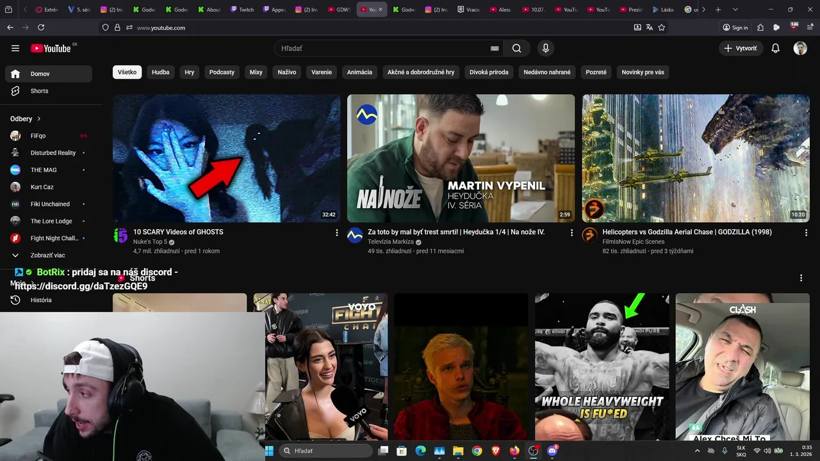Screen dimensions: 820x461
Task: Switch to the Láska browser tab
Action: click(x=664, y=10)
